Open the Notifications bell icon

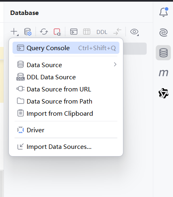[163, 12]
